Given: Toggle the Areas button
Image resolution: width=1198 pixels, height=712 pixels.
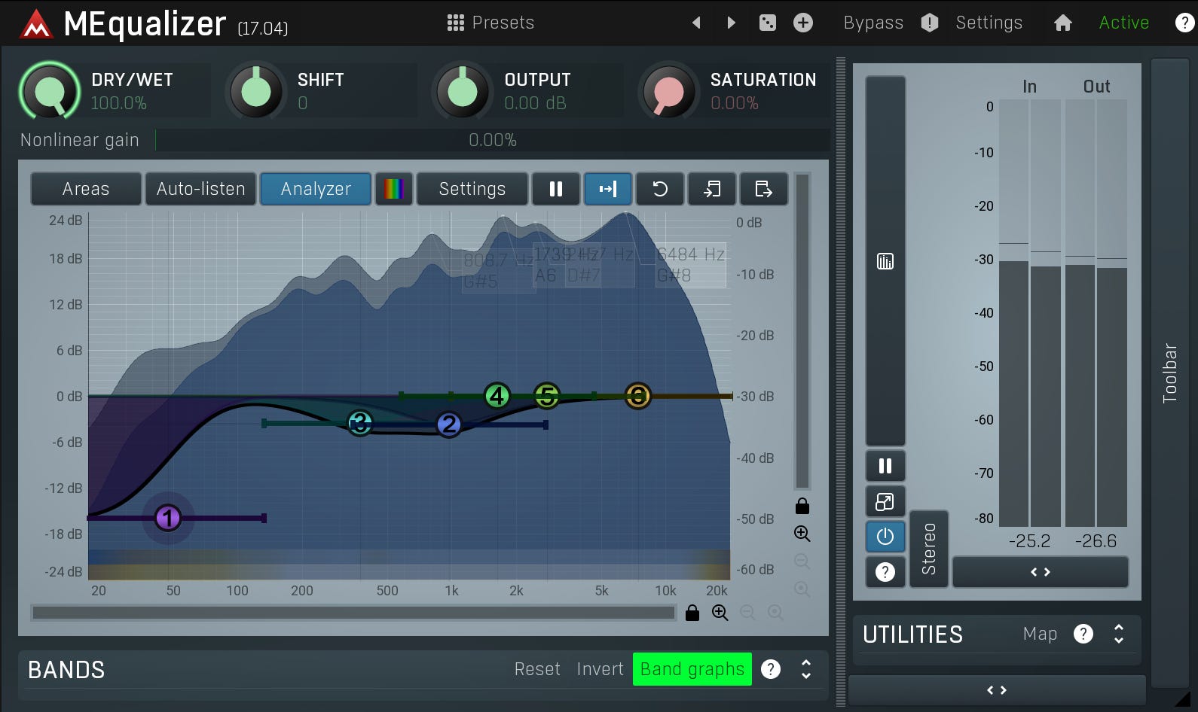Looking at the screenshot, I should click(86, 189).
